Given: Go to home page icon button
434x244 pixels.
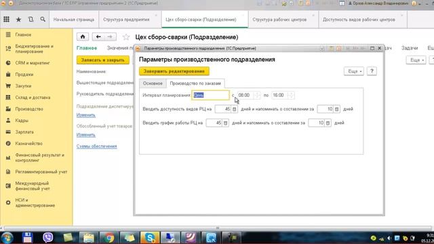Looking at the screenshot, I should pos(83,37).
